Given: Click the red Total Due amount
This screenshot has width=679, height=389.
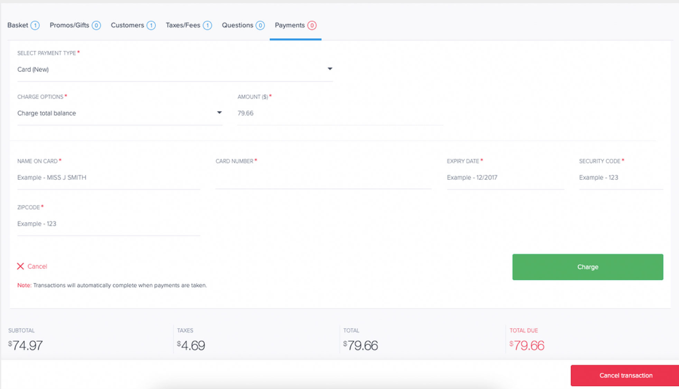Looking at the screenshot, I should [x=527, y=345].
